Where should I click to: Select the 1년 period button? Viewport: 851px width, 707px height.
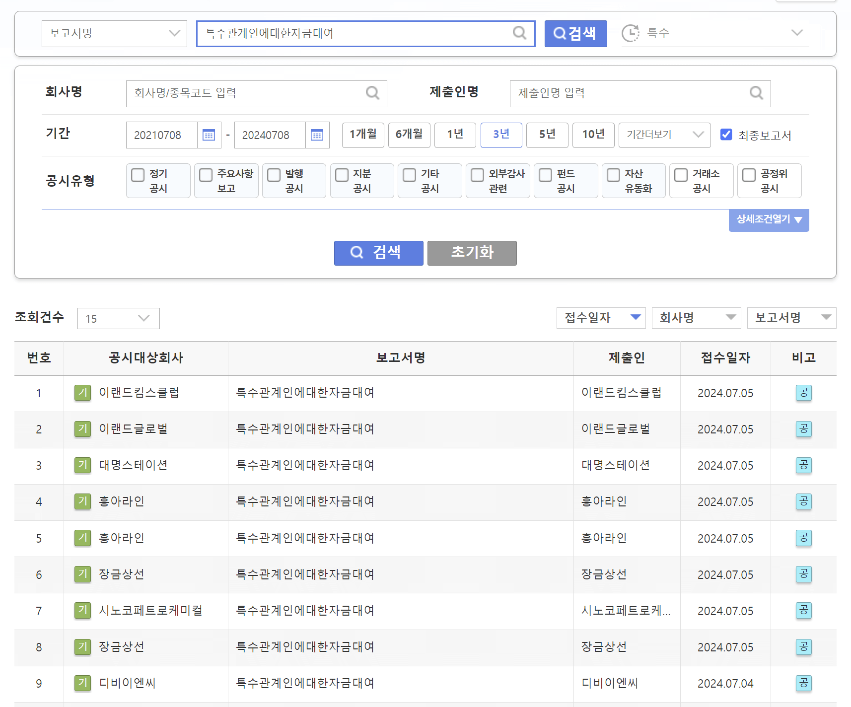pyautogui.click(x=455, y=135)
